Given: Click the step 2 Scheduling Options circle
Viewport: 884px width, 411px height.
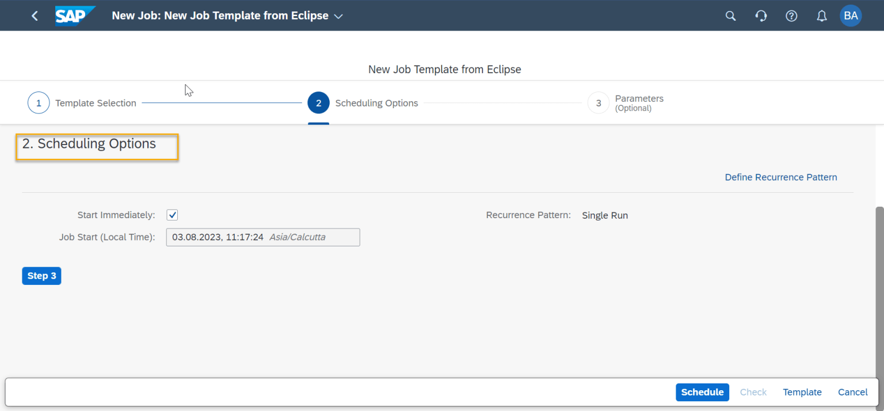Looking at the screenshot, I should click(x=319, y=102).
